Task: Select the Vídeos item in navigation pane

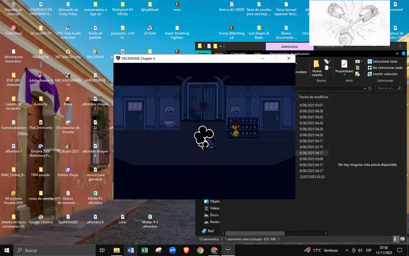Action: (x=212, y=208)
